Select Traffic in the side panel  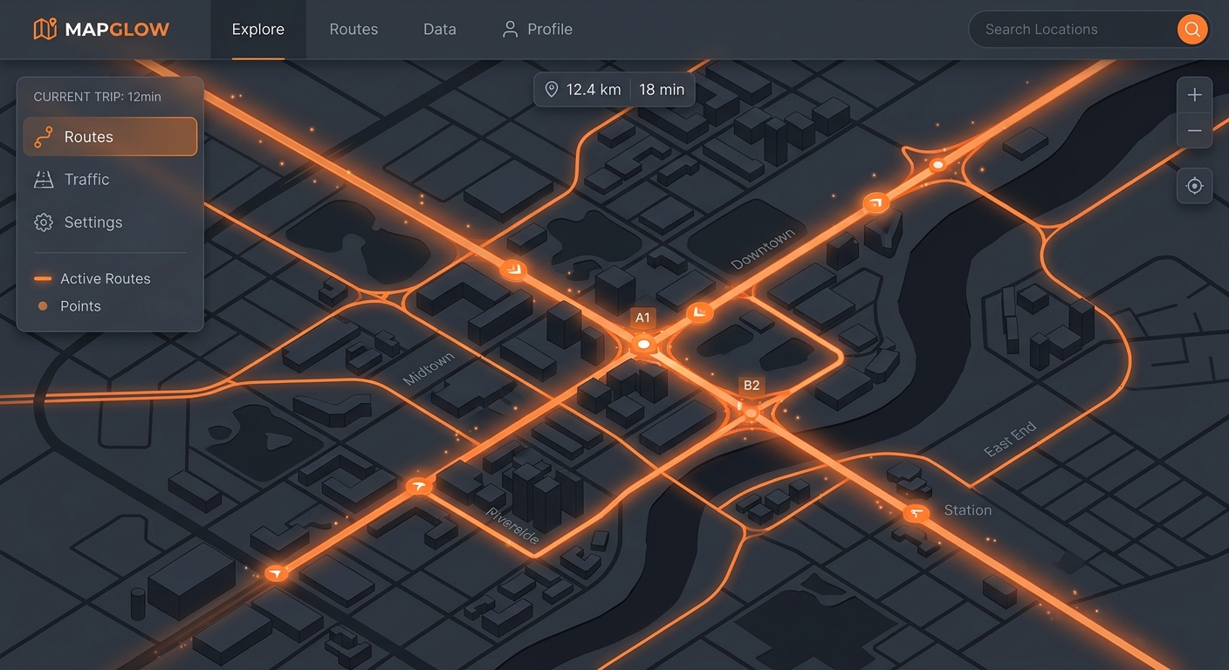coord(110,180)
